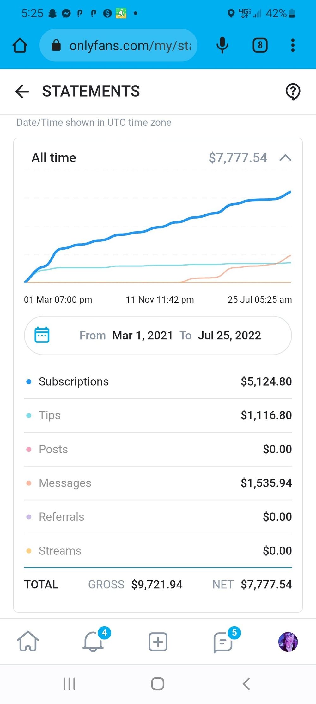Open the OnlyFans home feed tab
This screenshot has width=316, height=704.
point(28,642)
